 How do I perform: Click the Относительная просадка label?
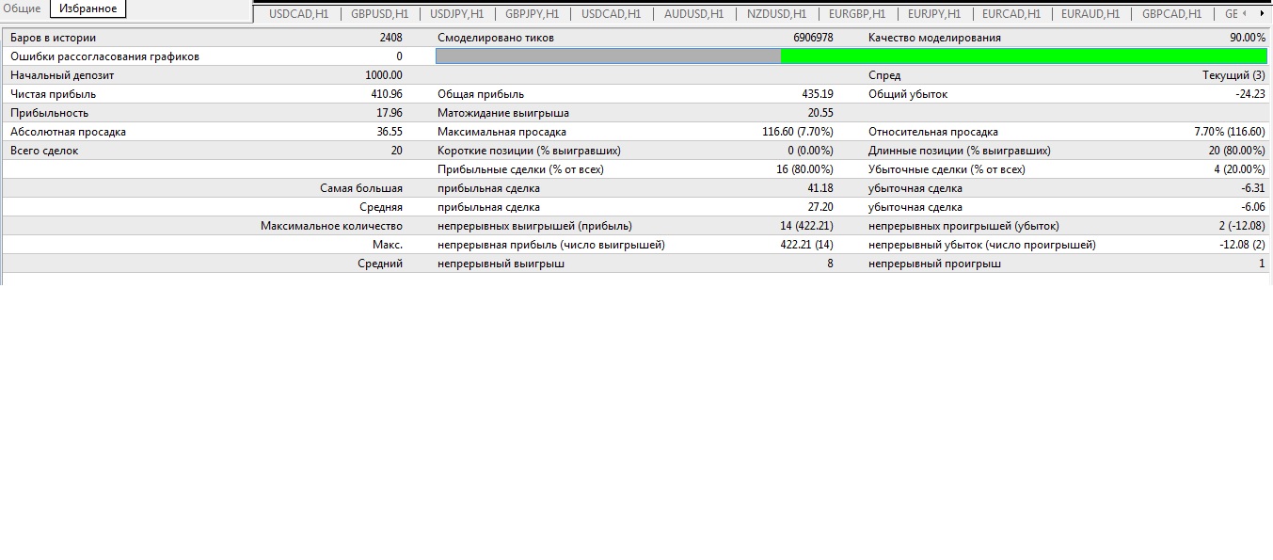pos(933,132)
